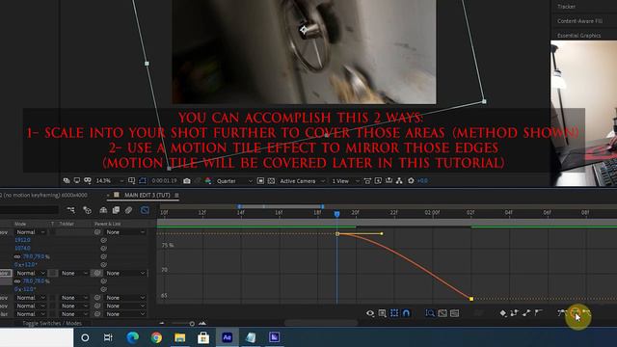Open MAIN EDIT 3 (TUT) panel menu icon
The height and width of the screenshot is (347, 617).
click(176, 195)
